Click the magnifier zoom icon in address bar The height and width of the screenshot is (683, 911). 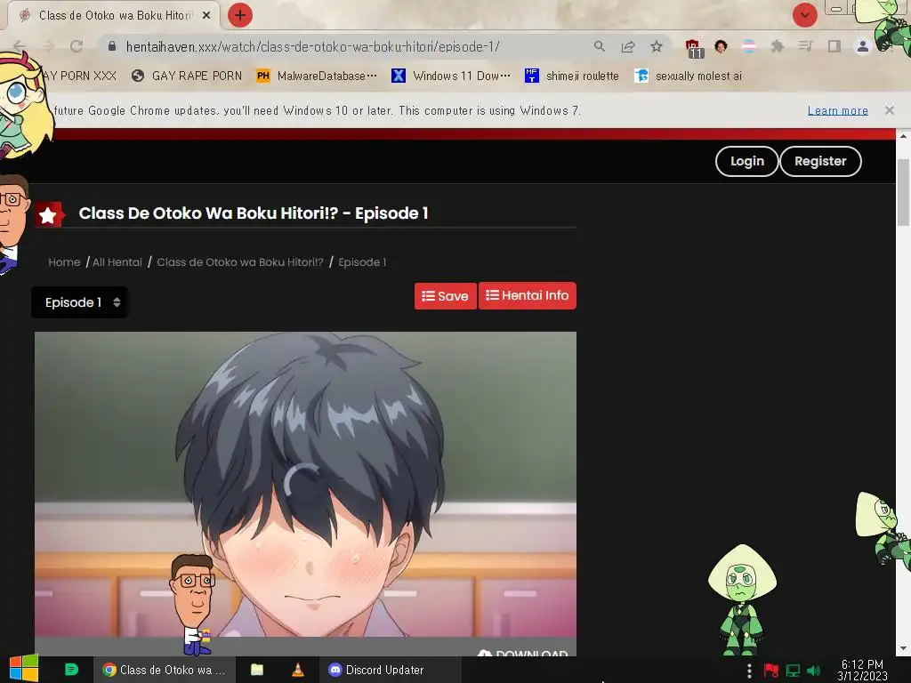coord(599,46)
